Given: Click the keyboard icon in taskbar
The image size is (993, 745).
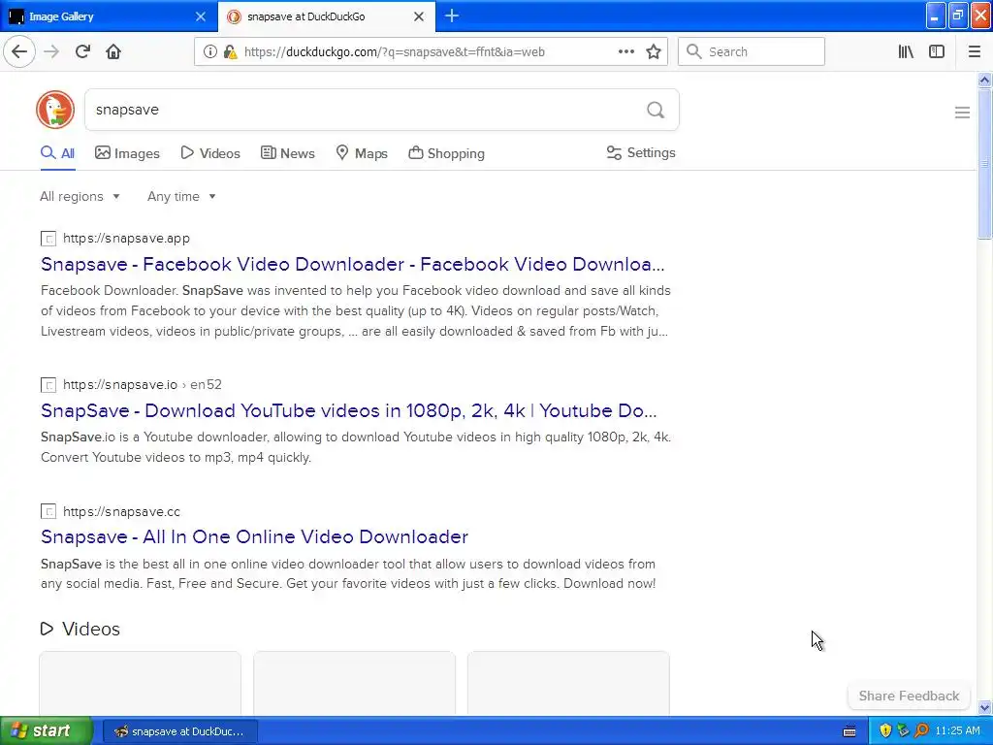Looking at the screenshot, I should (849, 731).
